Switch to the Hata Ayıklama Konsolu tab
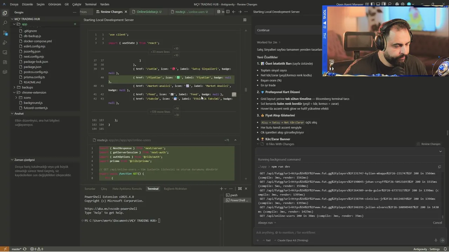This screenshot has width=449, height=252. coord(127,189)
